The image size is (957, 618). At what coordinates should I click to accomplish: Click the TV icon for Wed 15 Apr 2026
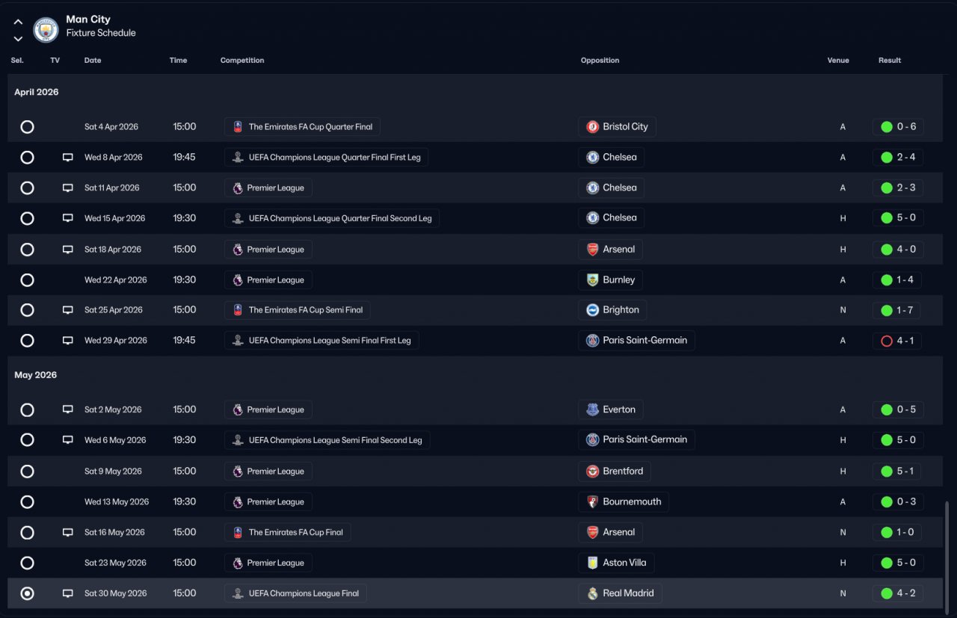(x=68, y=218)
